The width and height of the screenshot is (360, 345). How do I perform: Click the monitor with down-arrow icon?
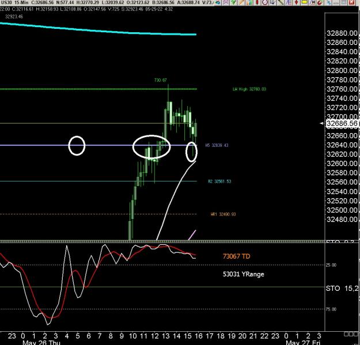(x=272, y=2)
